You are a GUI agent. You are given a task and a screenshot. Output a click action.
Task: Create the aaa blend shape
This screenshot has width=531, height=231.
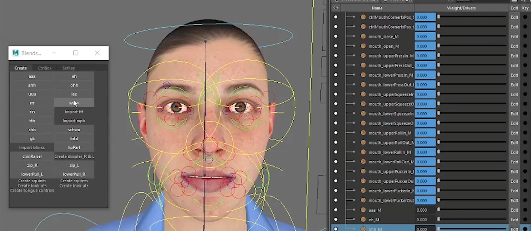point(32,76)
